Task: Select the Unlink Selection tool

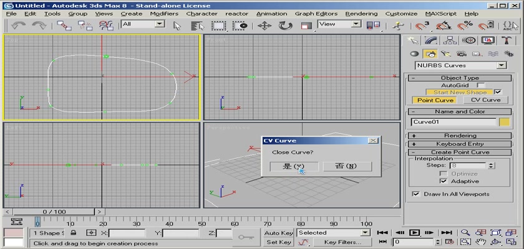Action: (85, 26)
